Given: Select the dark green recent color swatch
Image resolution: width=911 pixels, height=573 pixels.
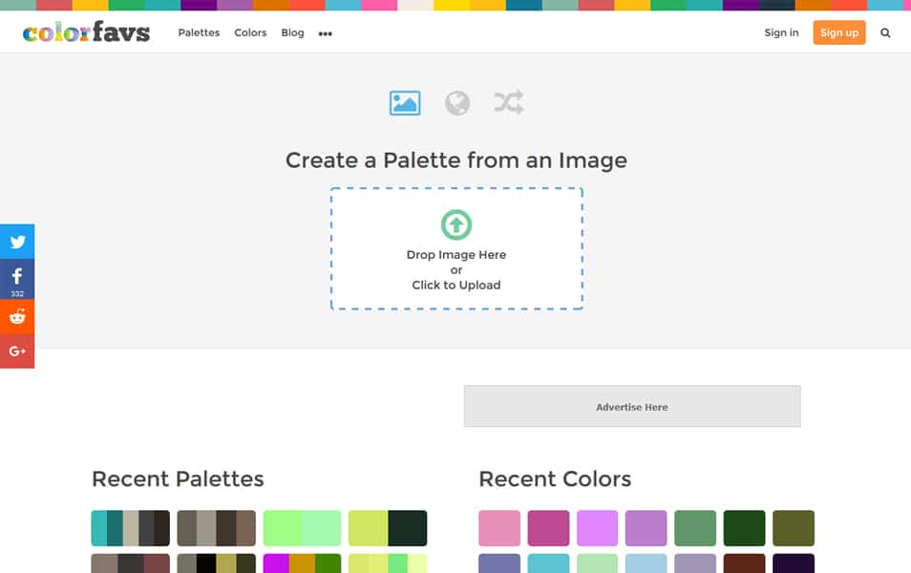Looking at the screenshot, I should 744,528.
